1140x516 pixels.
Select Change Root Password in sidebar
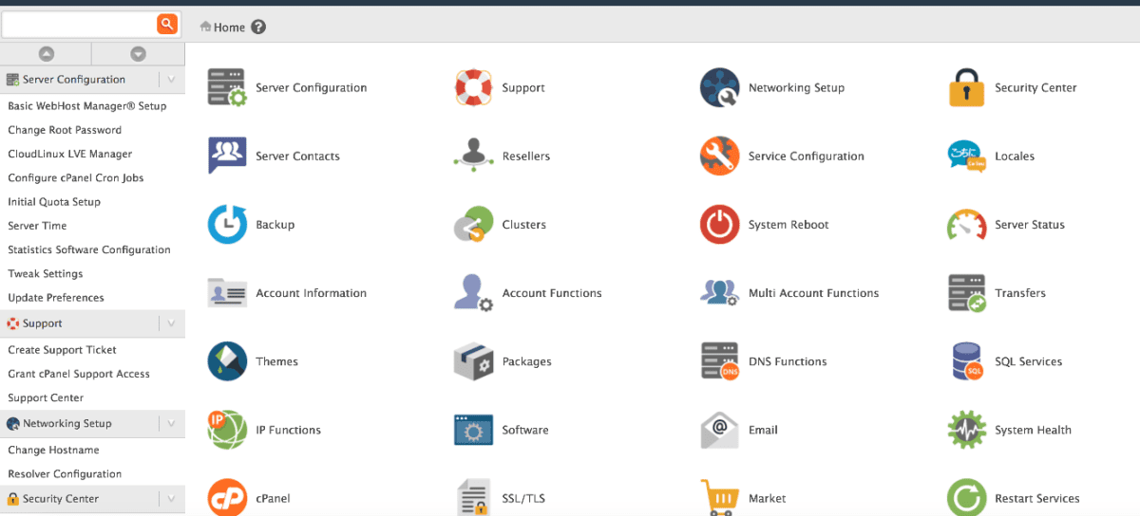coord(65,130)
